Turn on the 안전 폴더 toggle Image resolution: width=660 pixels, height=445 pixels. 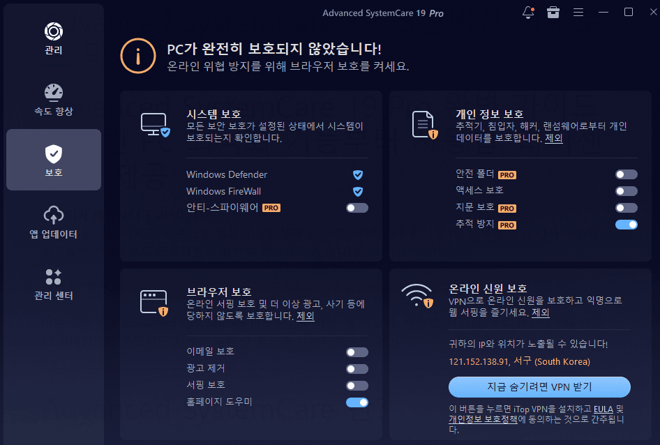click(x=627, y=174)
